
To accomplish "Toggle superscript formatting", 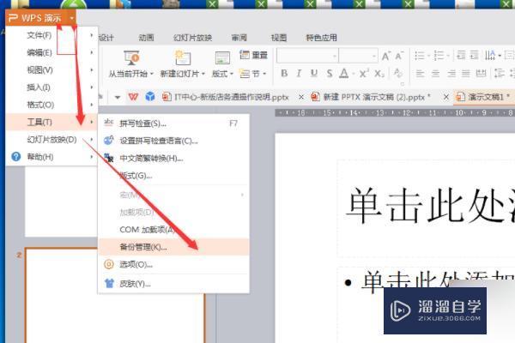I will coord(364,73).
